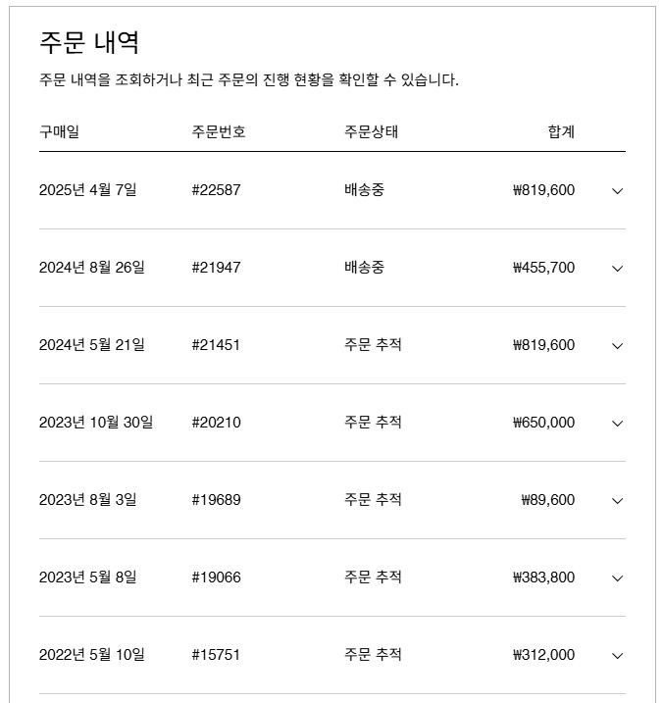Click 주문 추적 for order #19066
The height and width of the screenshot is (703, 662).
pyautogui.click(x=373, y=577)
